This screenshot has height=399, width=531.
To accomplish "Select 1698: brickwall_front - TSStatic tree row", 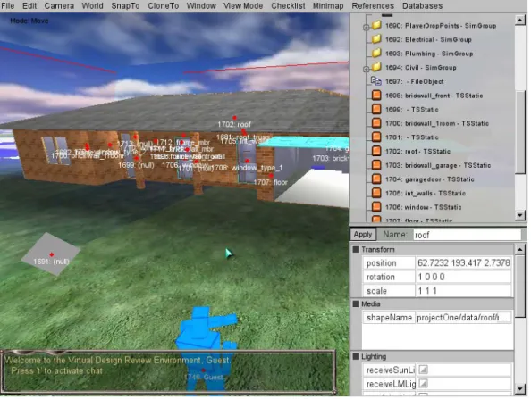I will [x=434, y=96].
